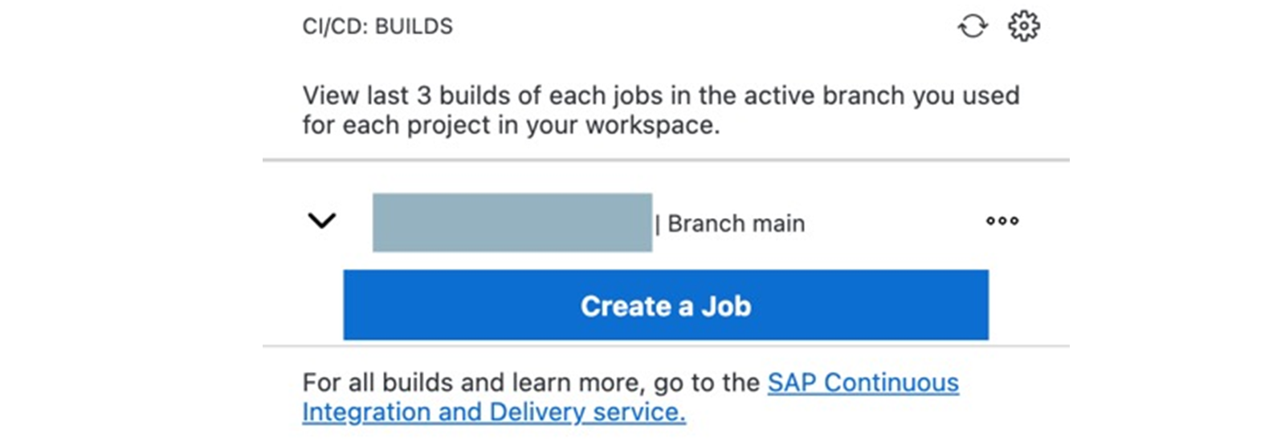Refresh the CI/CD builds list

(x=973, y=26)
